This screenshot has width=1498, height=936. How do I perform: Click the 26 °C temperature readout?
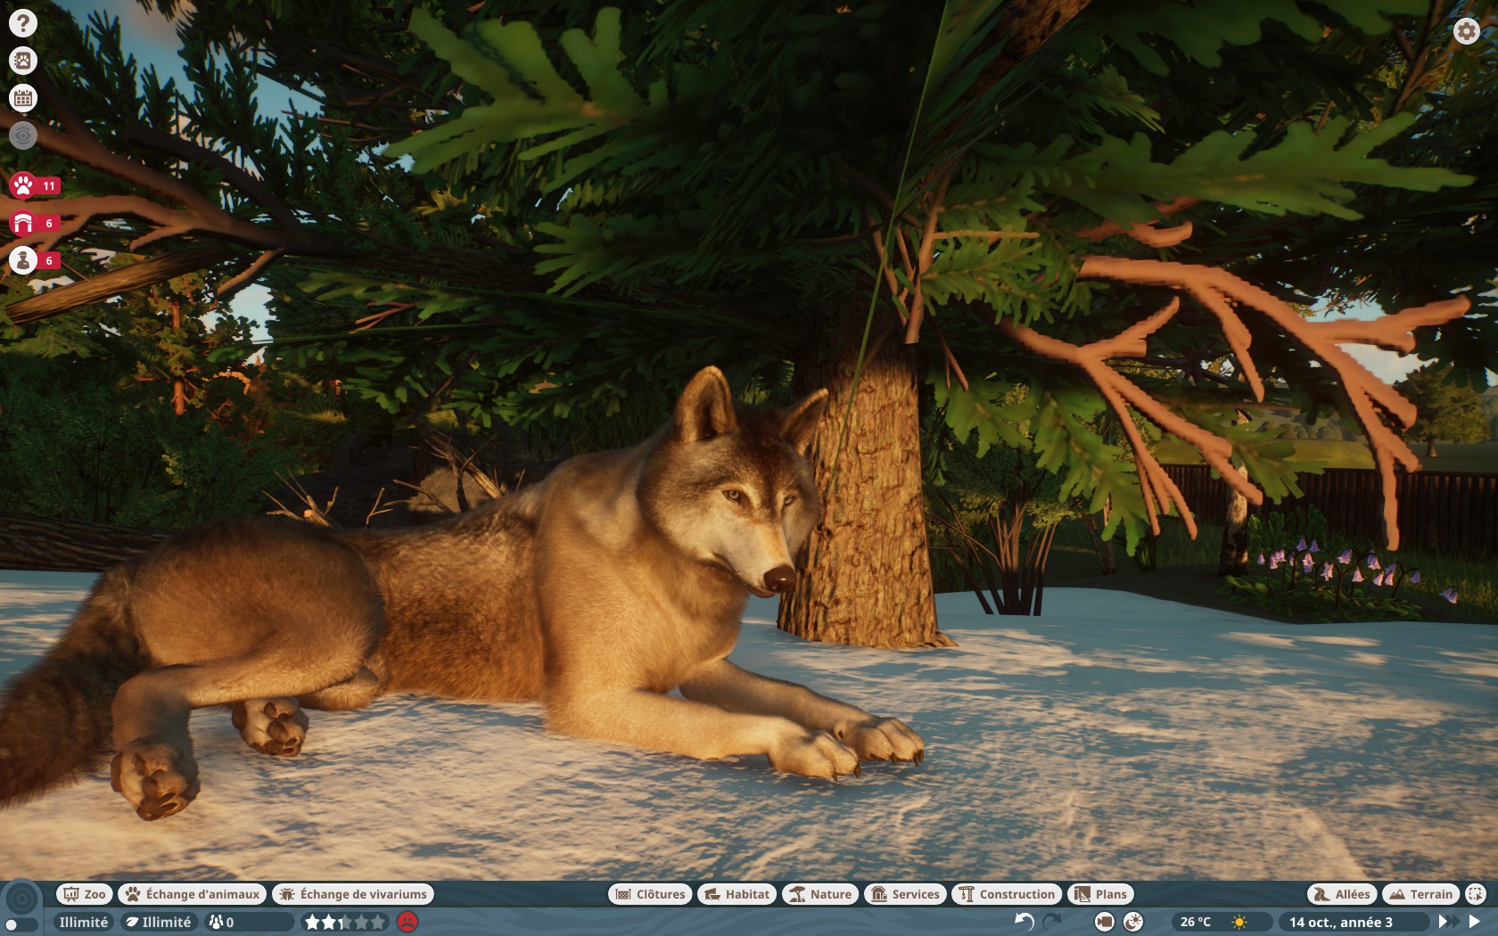click(x=1196, y=922)
